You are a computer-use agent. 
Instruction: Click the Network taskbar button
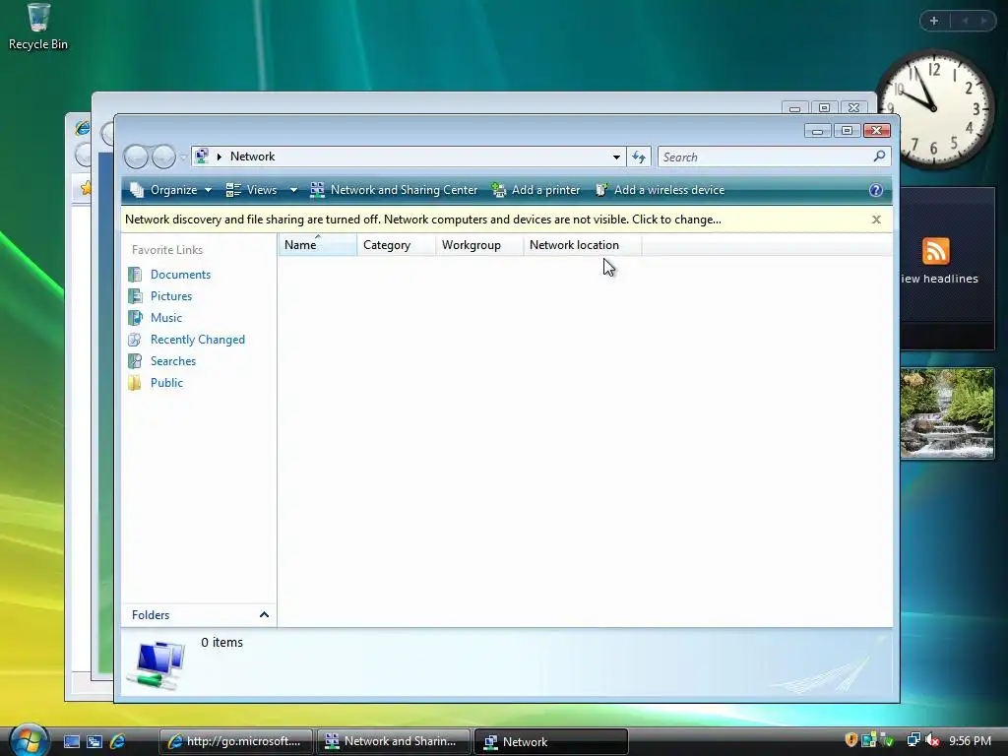(550, 742)
